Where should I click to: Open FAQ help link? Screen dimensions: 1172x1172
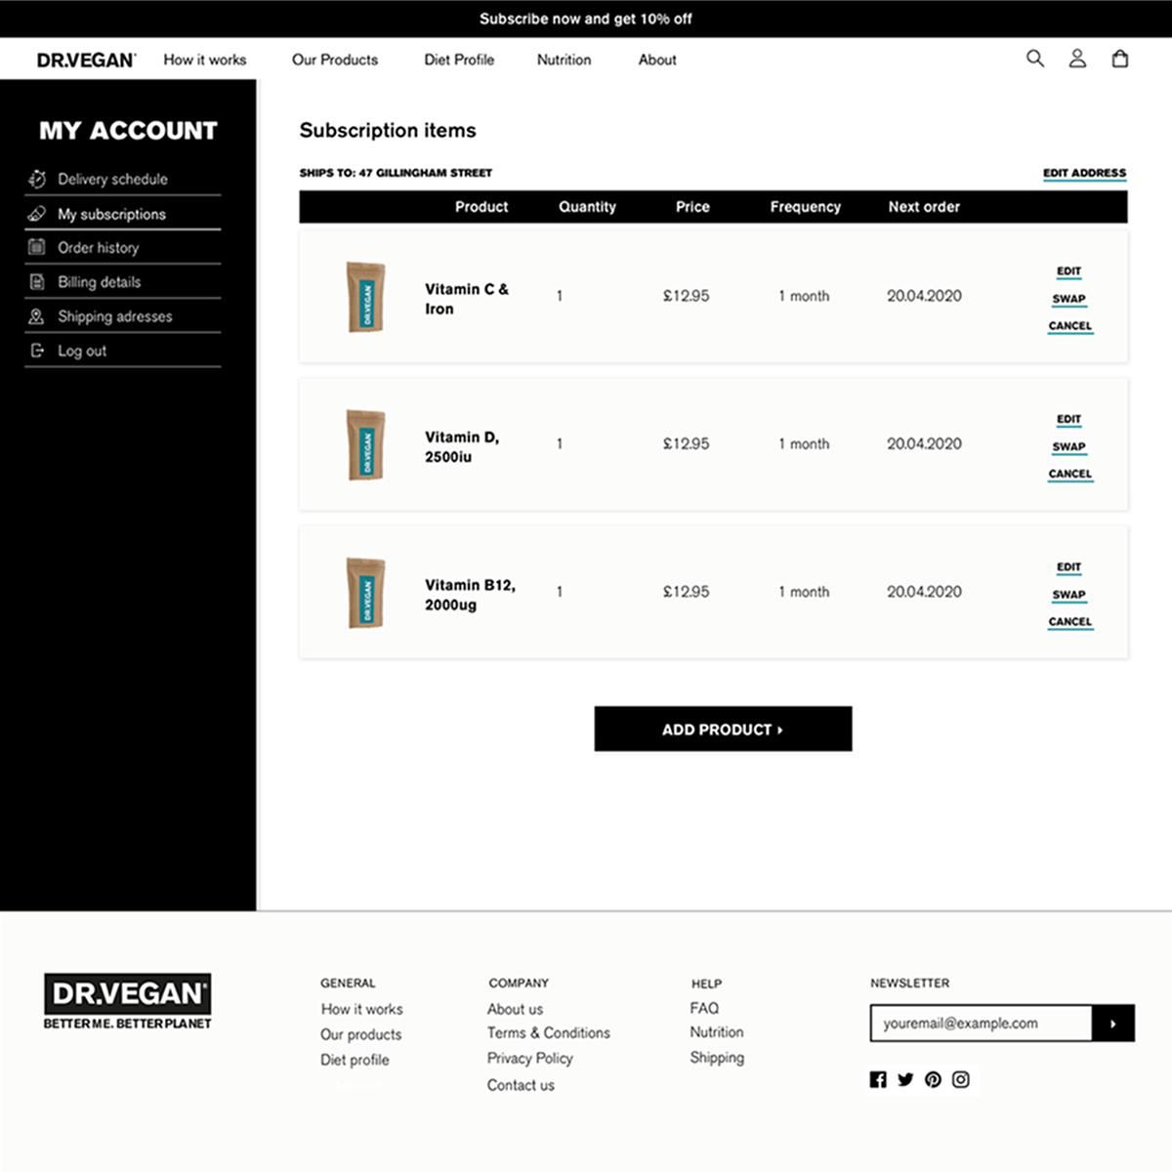(704, 1008)
